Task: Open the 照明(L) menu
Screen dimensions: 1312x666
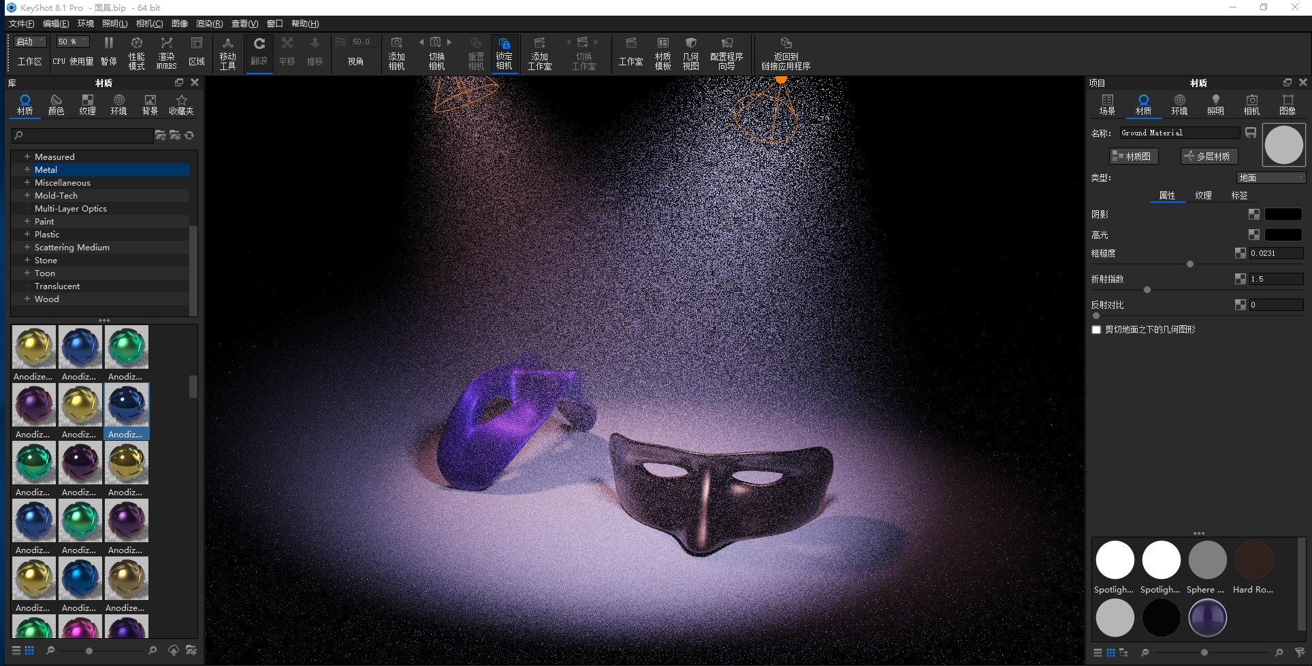Action: [x=115, y=24]
